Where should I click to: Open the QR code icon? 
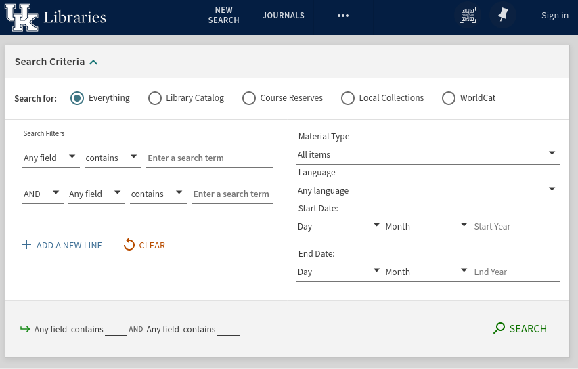coord(468,15)
